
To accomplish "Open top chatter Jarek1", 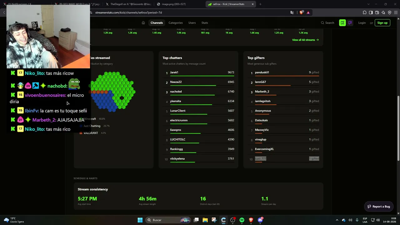I will pos(174,72).
